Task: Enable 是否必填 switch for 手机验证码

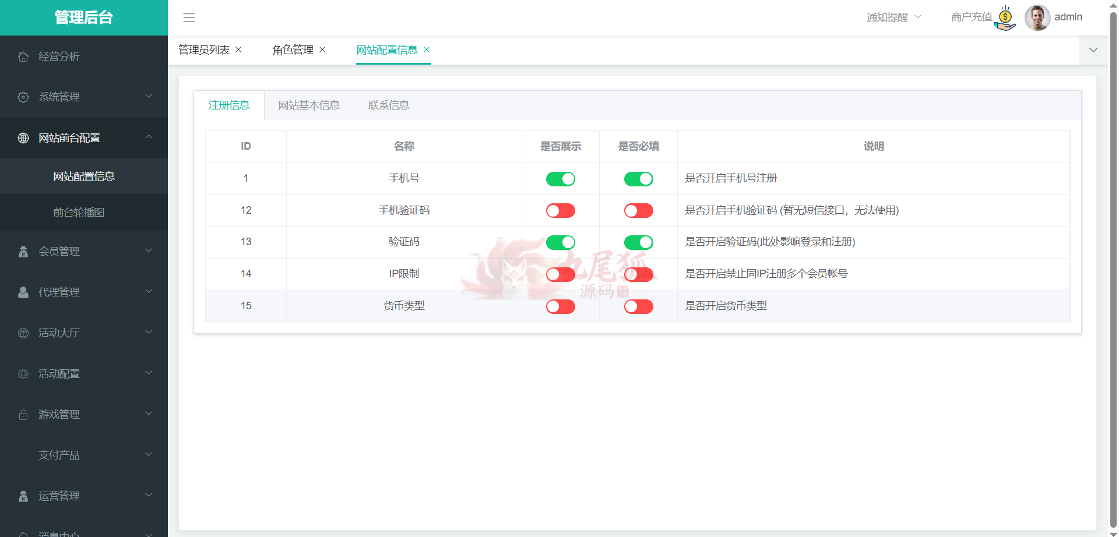Action: (638, 211)
